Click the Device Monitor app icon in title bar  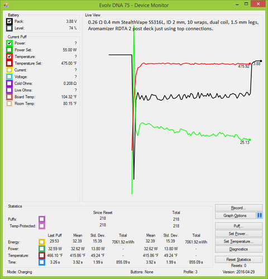(x=6, y=5)
